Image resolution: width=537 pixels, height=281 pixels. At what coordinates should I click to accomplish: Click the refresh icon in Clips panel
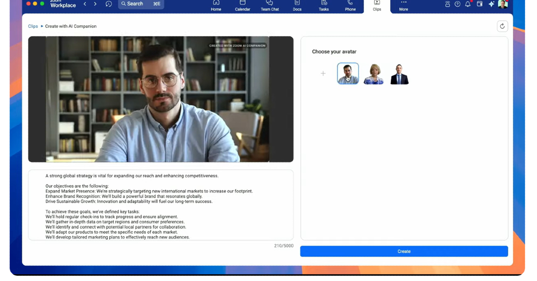(x=502, y=26)
